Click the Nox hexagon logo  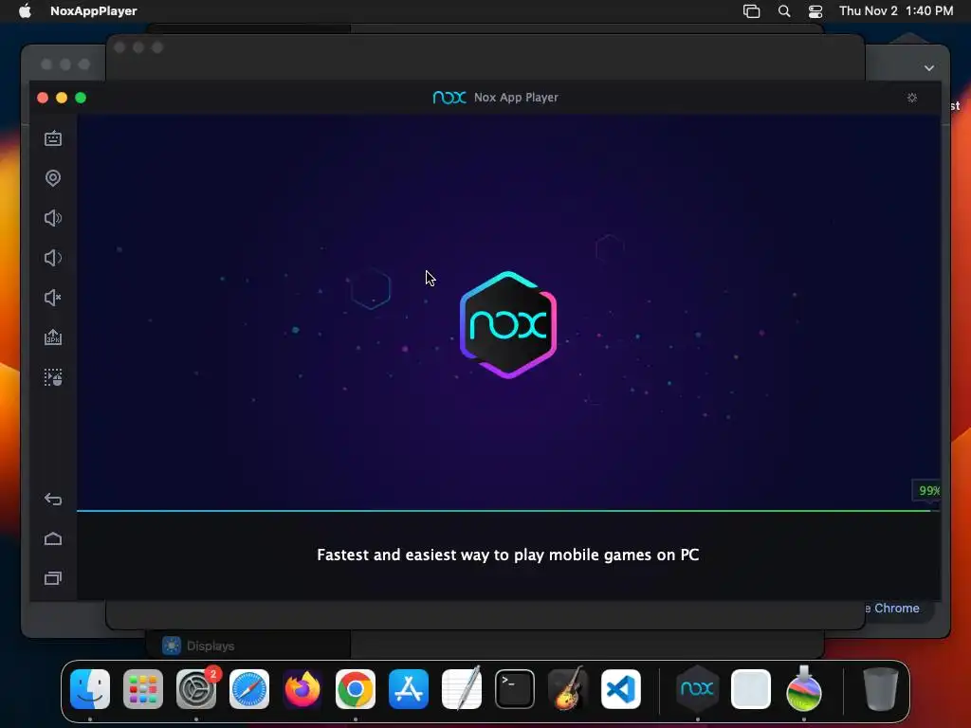pyautogui.click(x=508, y=324)
